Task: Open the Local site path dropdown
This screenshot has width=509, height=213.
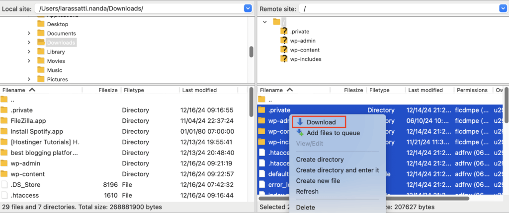Action: click(x=248, y=8)
